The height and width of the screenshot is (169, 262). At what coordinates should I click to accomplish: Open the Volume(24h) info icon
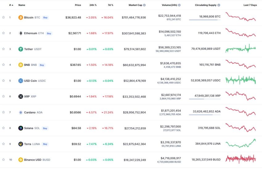(179, 5)
